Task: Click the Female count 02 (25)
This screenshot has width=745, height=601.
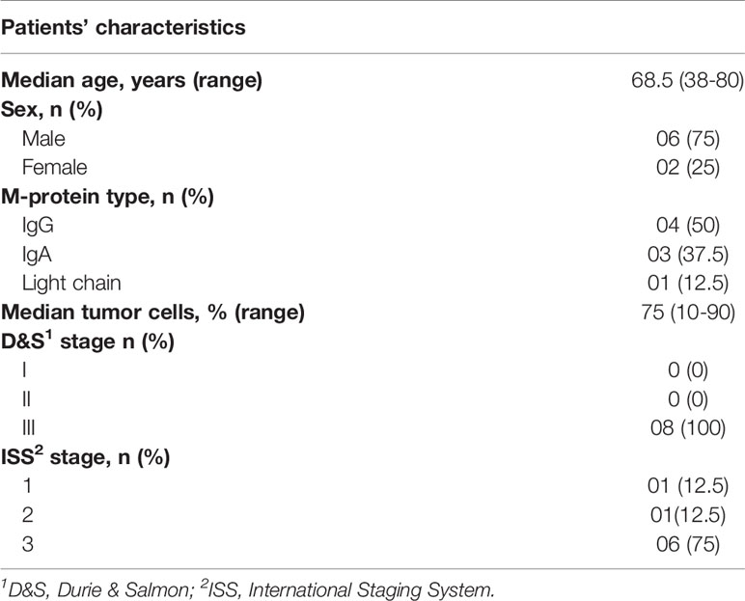Action: (x=688, y=167)
